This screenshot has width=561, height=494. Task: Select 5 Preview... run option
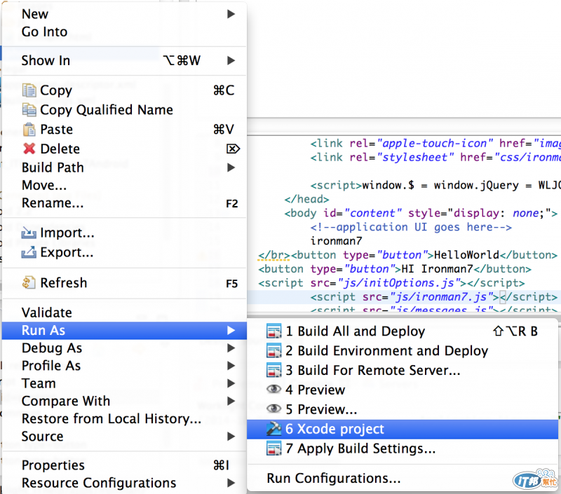coord(403,409)
